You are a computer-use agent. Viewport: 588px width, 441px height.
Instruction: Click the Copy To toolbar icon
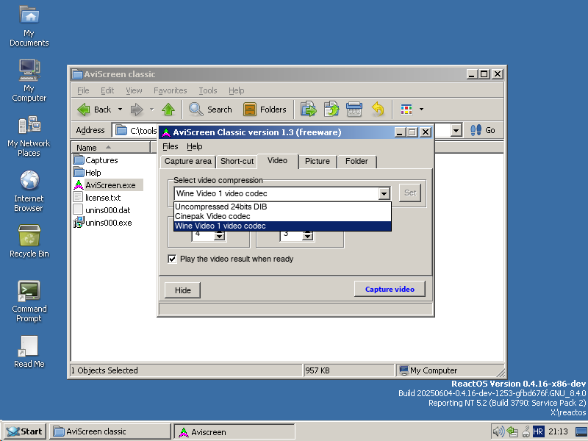331,110
